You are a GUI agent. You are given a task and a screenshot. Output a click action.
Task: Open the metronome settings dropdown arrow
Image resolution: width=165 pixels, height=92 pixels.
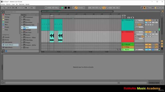[28, 8]
